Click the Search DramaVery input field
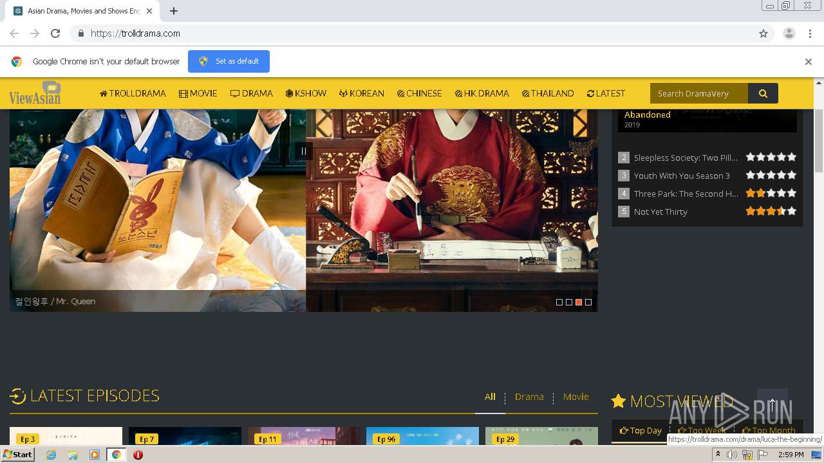The height and width of the screenshot is (463, 824). click(x=699, y=93)
